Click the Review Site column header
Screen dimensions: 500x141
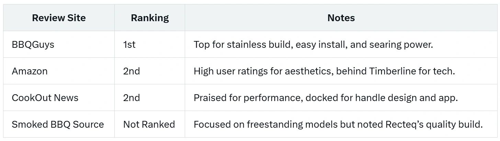[x=59, y=18]
